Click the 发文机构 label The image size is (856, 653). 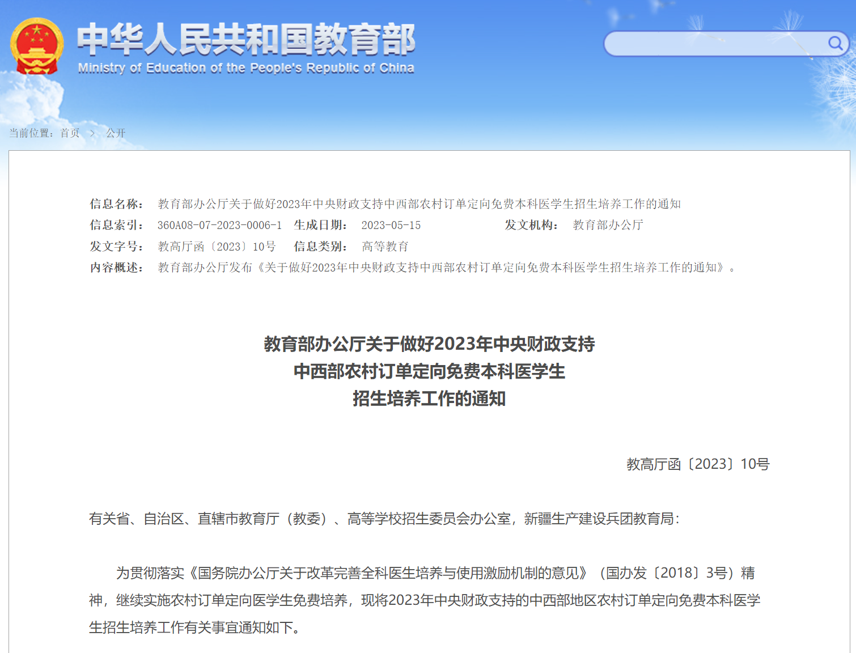pos(532,225)
